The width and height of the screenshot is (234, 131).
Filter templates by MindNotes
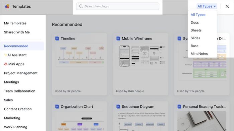(x=199, y=54)
